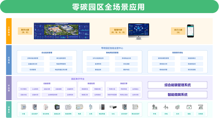Open 综合能碳管理系统 button
The image size is (219, 118).
177,85
